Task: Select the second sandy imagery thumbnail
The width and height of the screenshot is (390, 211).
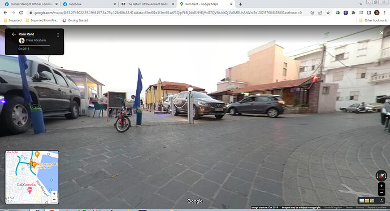Action: point(367,201)
